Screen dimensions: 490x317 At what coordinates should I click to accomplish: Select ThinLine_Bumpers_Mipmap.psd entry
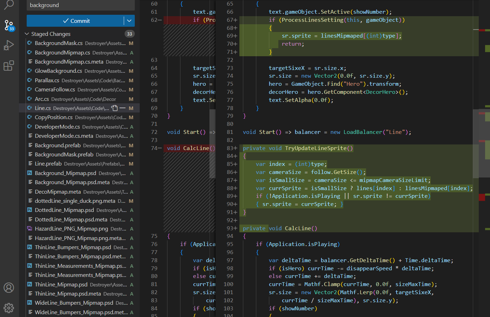[x=79, y=247]
